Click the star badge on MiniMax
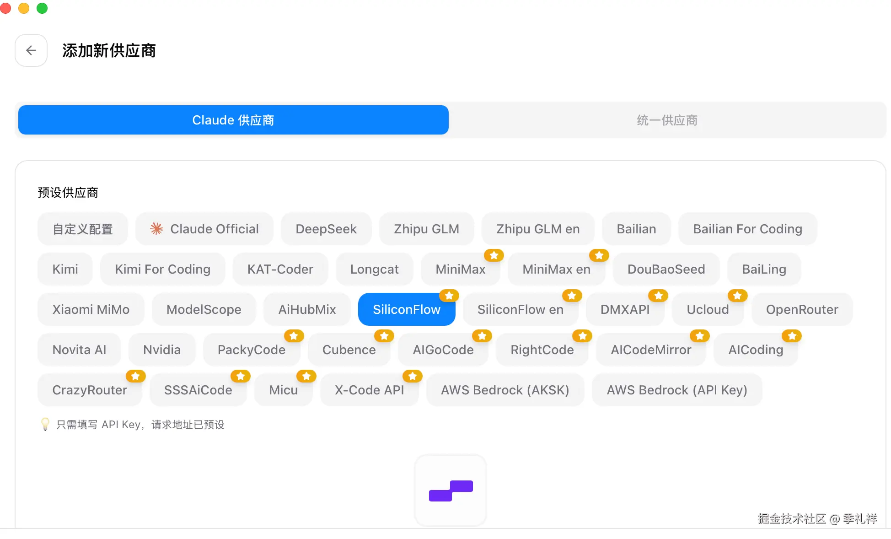The width and height of the screenshot is (891, 539). 494,255
